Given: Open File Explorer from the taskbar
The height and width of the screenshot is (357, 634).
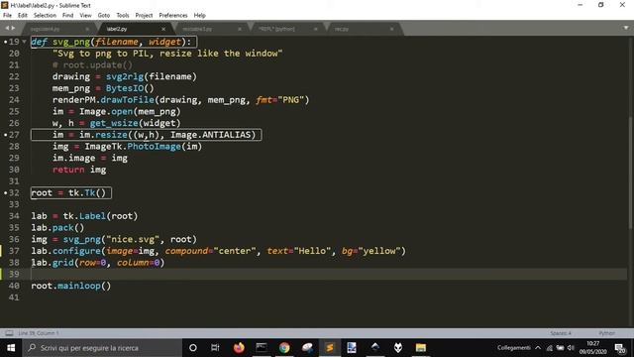Looking at the screenshot, I should [421, 348].
